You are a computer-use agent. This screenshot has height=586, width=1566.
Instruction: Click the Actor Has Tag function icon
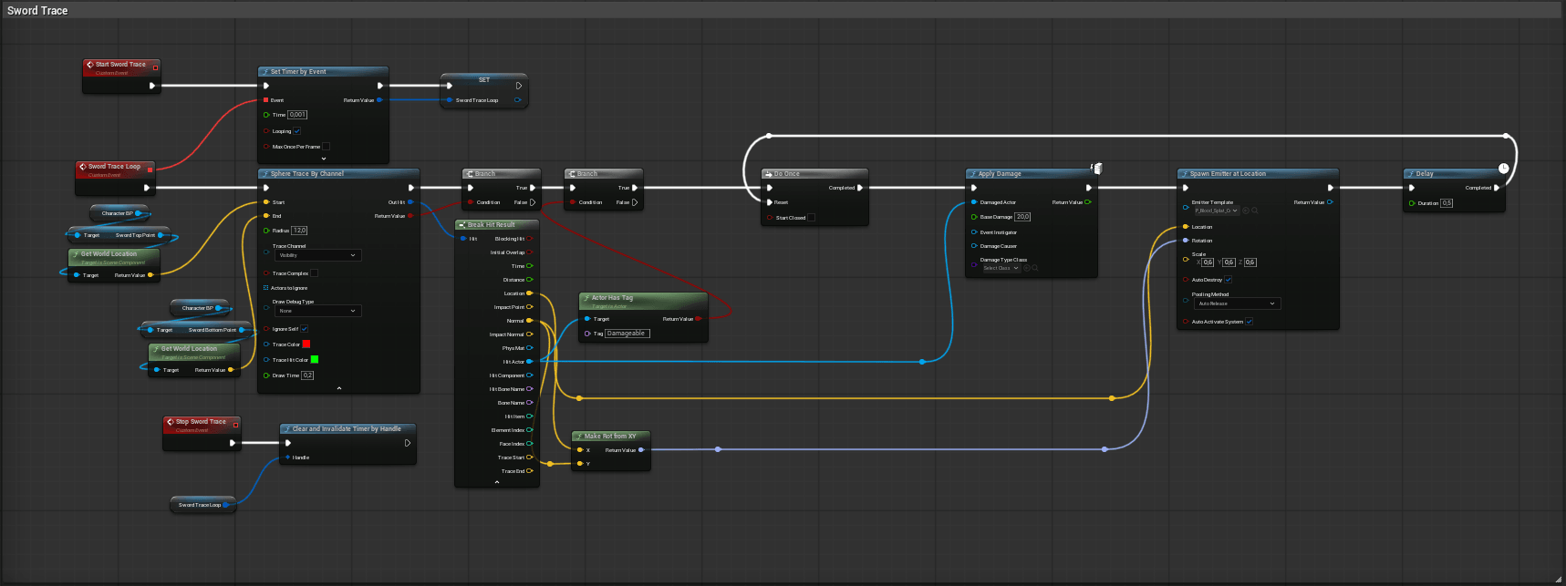coord(586,297)
